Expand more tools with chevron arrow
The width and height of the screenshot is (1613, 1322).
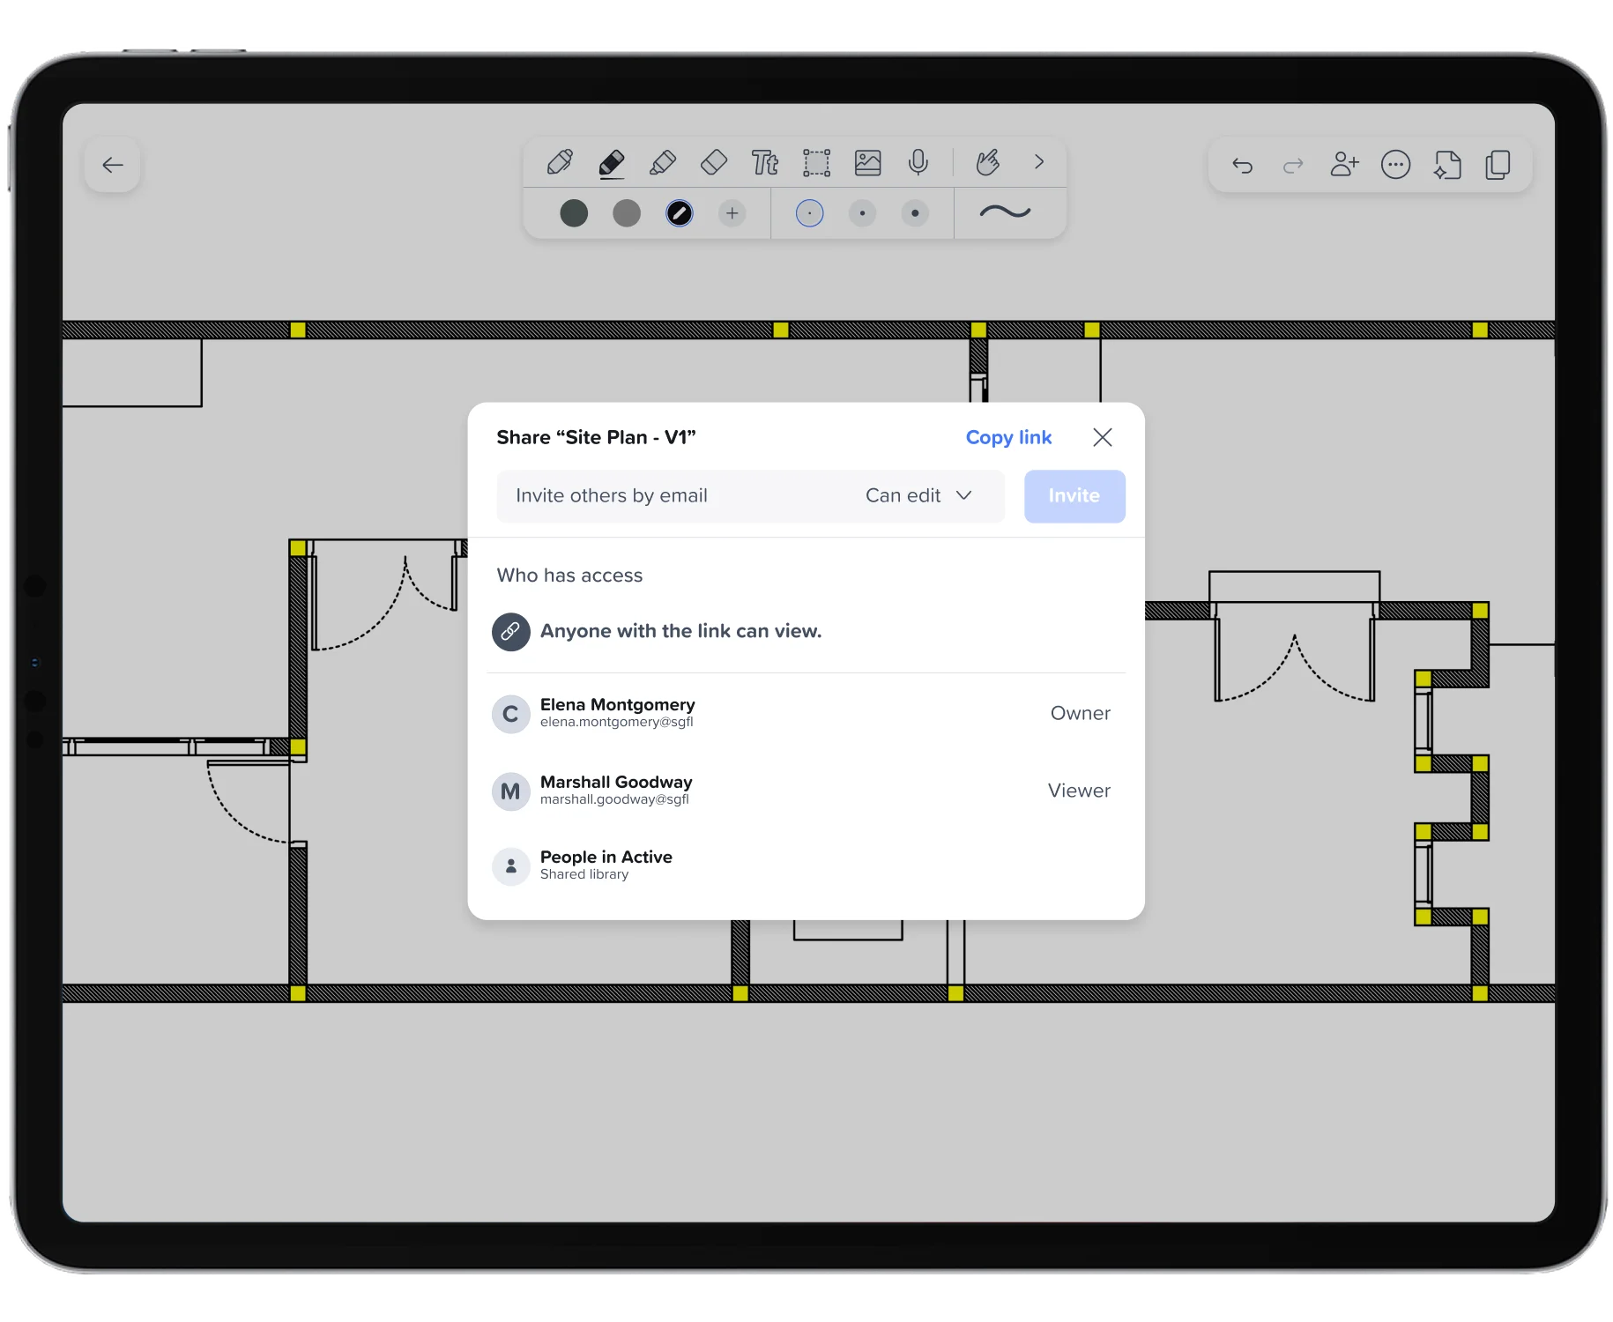[1039, 162]
